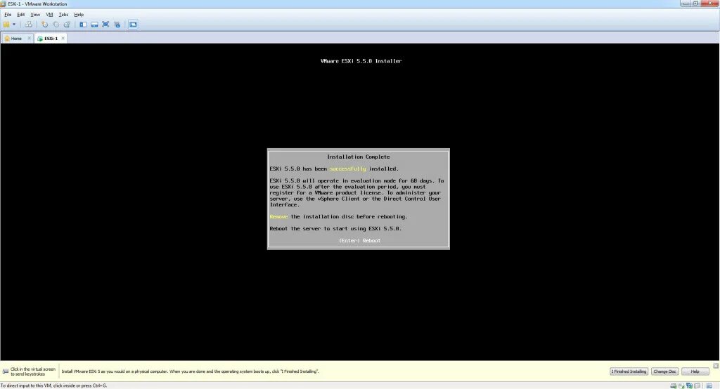Take a snapshot with the clock-plus icon
Image resolution: width=720 pixels, height=389 pixels.
click(44, 25)
